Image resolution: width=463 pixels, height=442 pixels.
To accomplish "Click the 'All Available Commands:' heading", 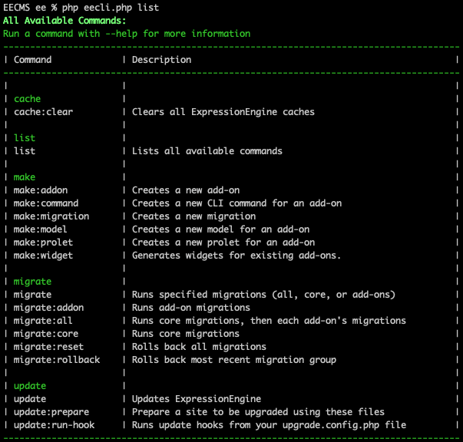I will click(x=64, y=21).
